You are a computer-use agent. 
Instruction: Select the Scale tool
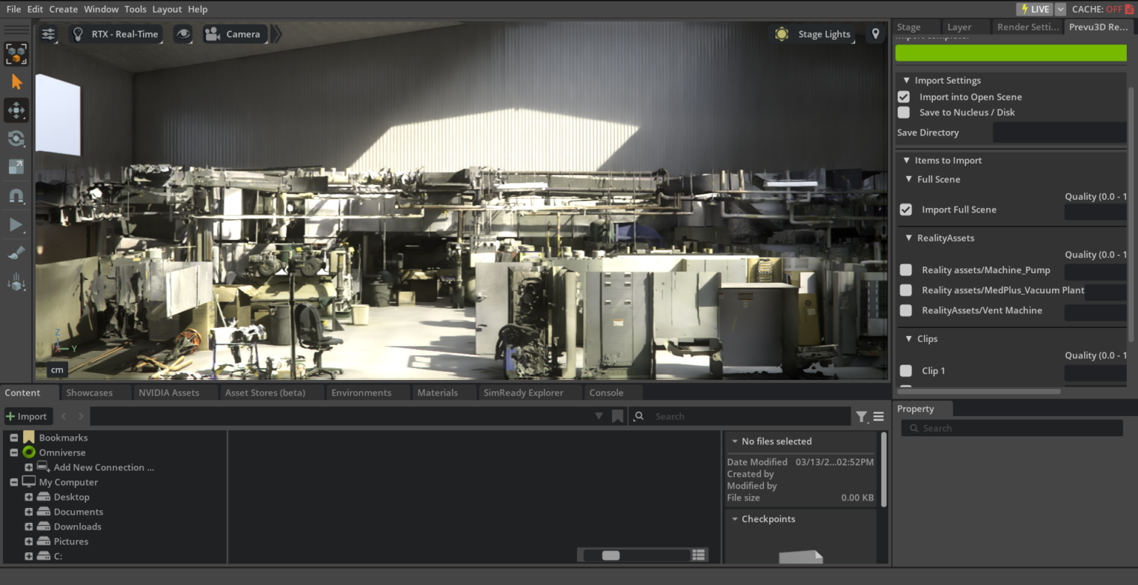(16, 167)
